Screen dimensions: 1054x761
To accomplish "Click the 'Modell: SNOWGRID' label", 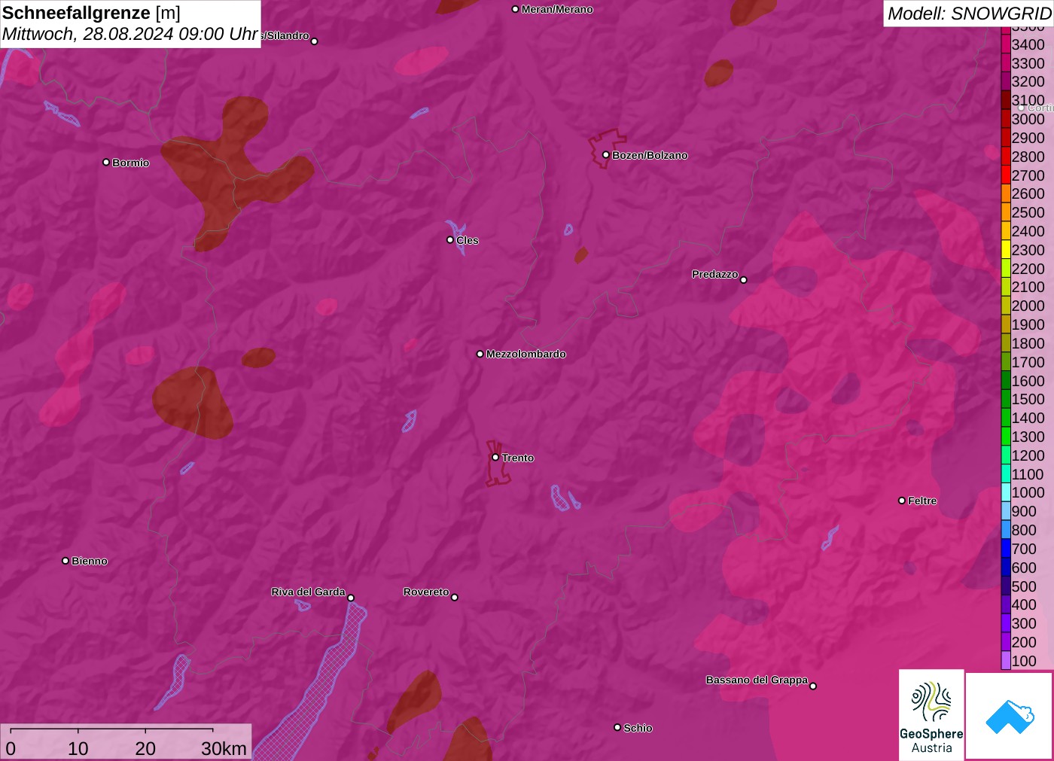I will [969, 14].
